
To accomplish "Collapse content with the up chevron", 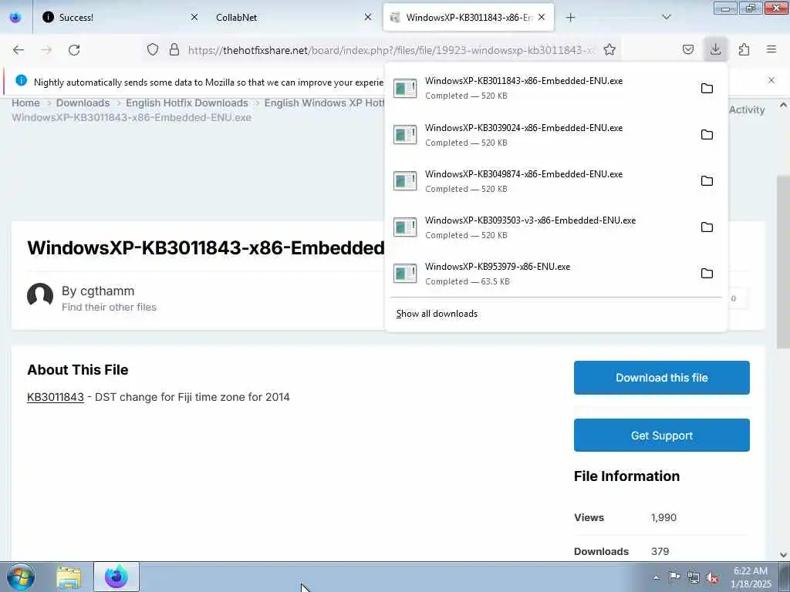I will (x=783, y=105).
